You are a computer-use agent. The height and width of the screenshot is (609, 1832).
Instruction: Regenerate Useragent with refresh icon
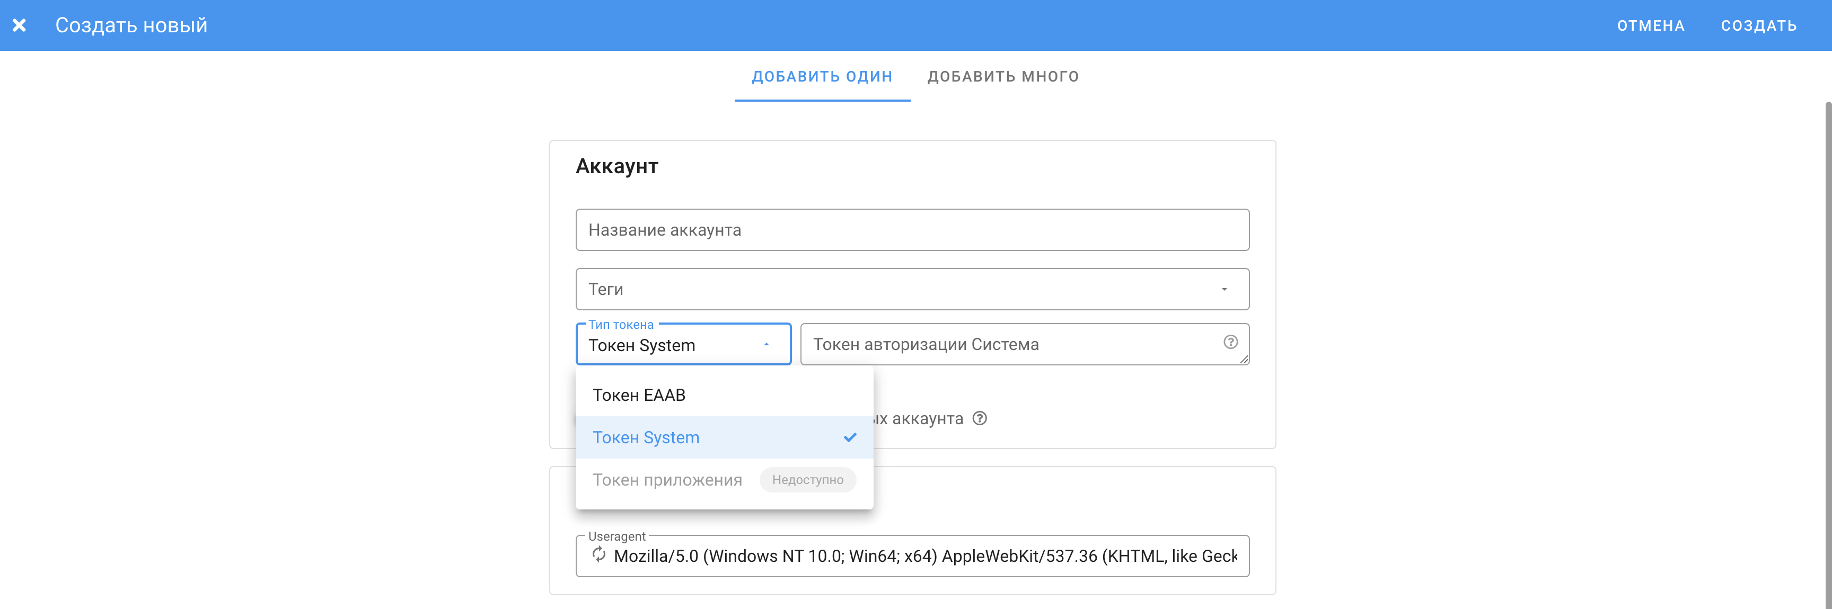click(x=599, y=555)
